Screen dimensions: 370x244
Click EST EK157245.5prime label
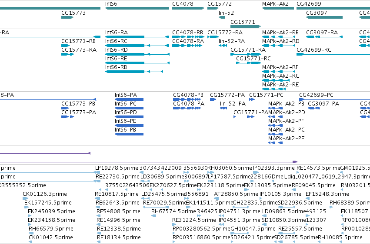(x=48, y=203)
